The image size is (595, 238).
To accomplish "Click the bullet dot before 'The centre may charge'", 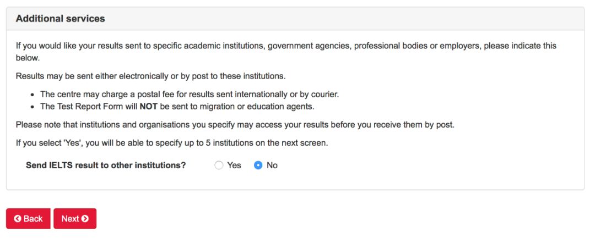I will click(33, 95).
